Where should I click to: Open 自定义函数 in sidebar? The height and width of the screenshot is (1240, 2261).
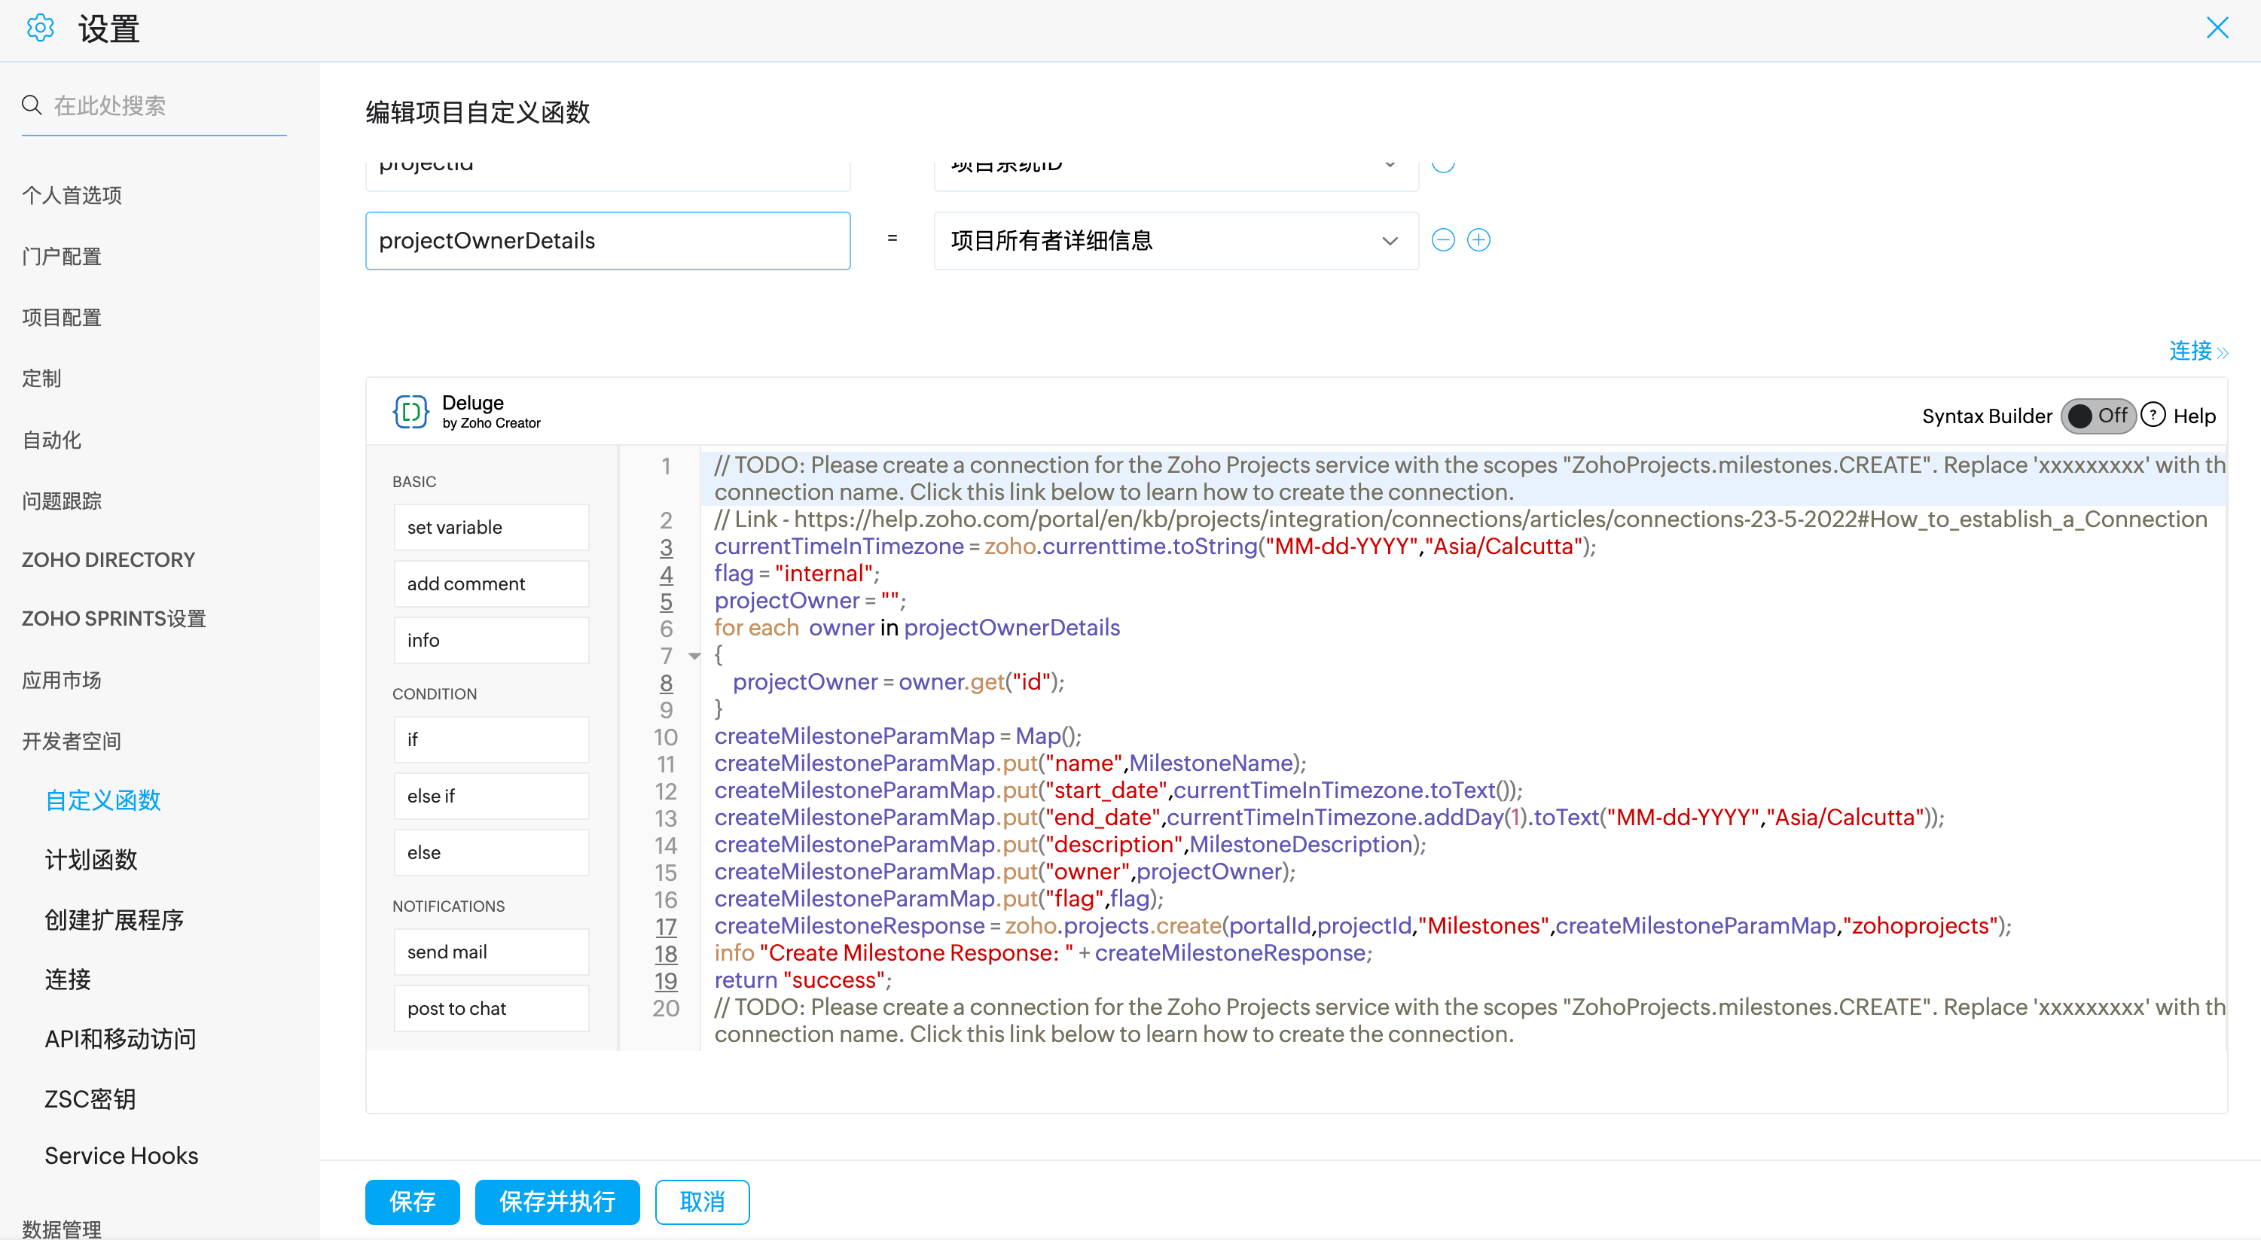102,800
